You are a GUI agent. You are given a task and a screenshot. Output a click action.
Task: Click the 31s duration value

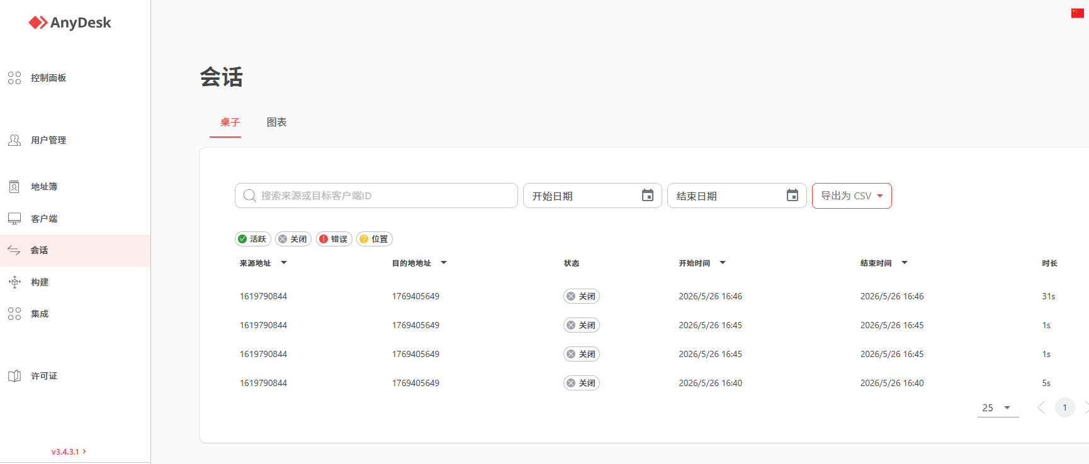[x=1048, y=296]
